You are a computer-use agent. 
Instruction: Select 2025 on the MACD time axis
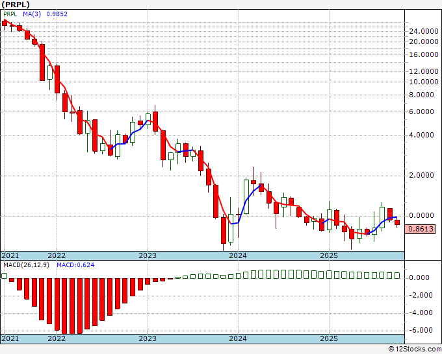point(329,338)
